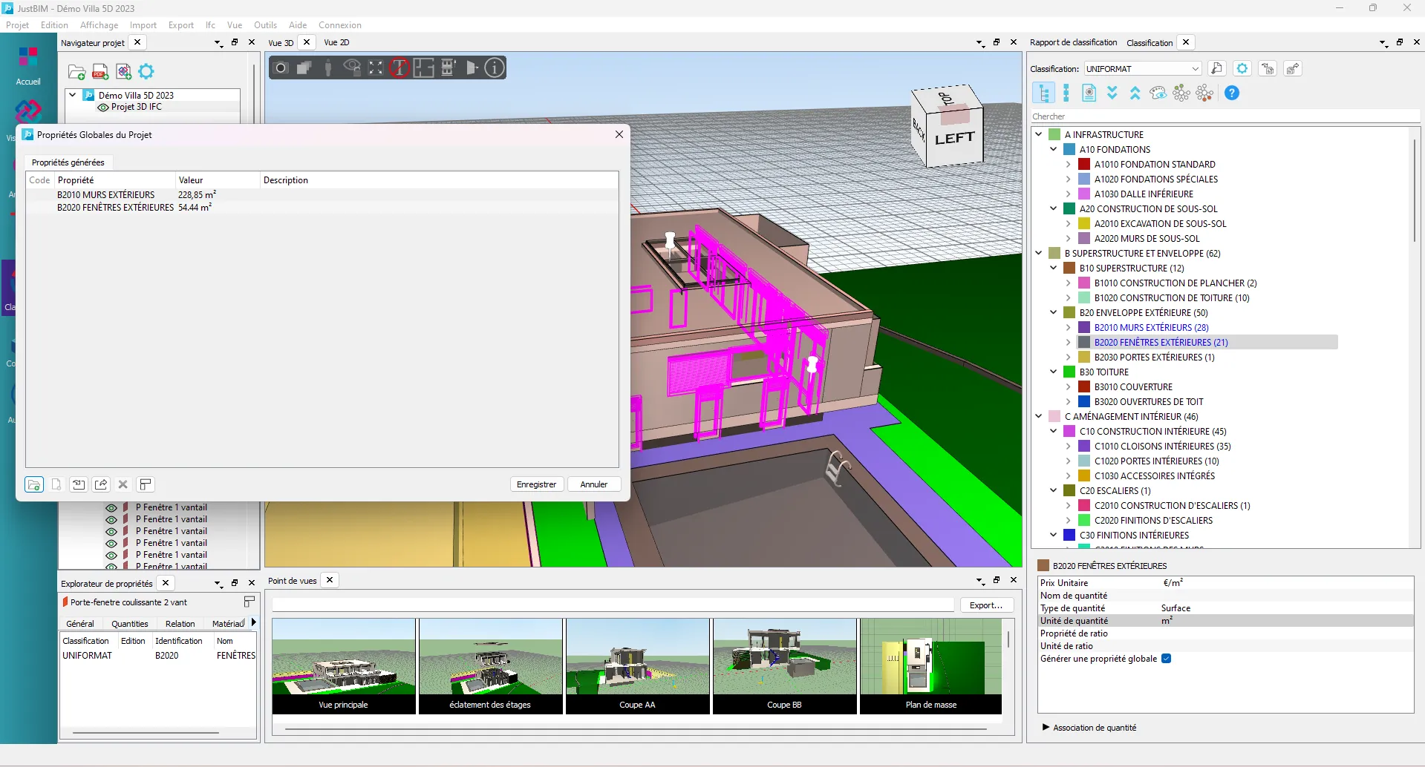Click the hide text (crossed T) icon
The image size is (1425, 767).
coord(400,68)
